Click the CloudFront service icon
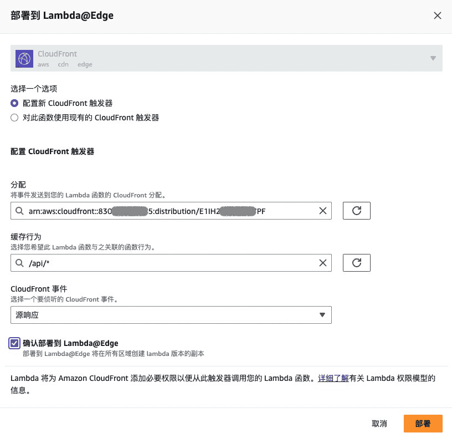This screenshot has height=438, width=452. tap(24, 59)
